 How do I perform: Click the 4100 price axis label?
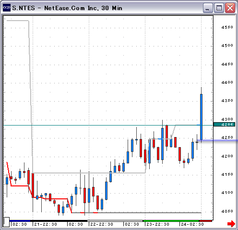click(x=227, y=193)
